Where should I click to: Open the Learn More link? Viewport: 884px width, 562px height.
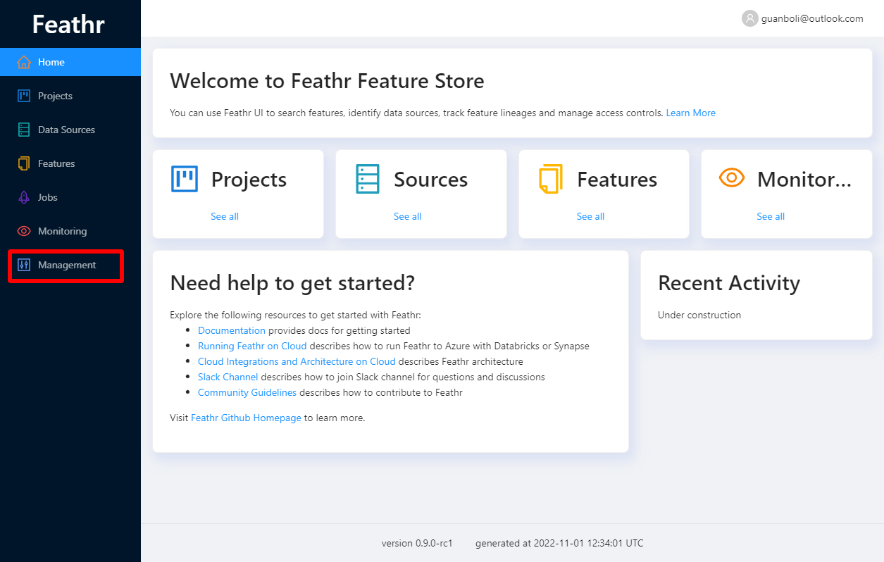(x=690, y=113)
